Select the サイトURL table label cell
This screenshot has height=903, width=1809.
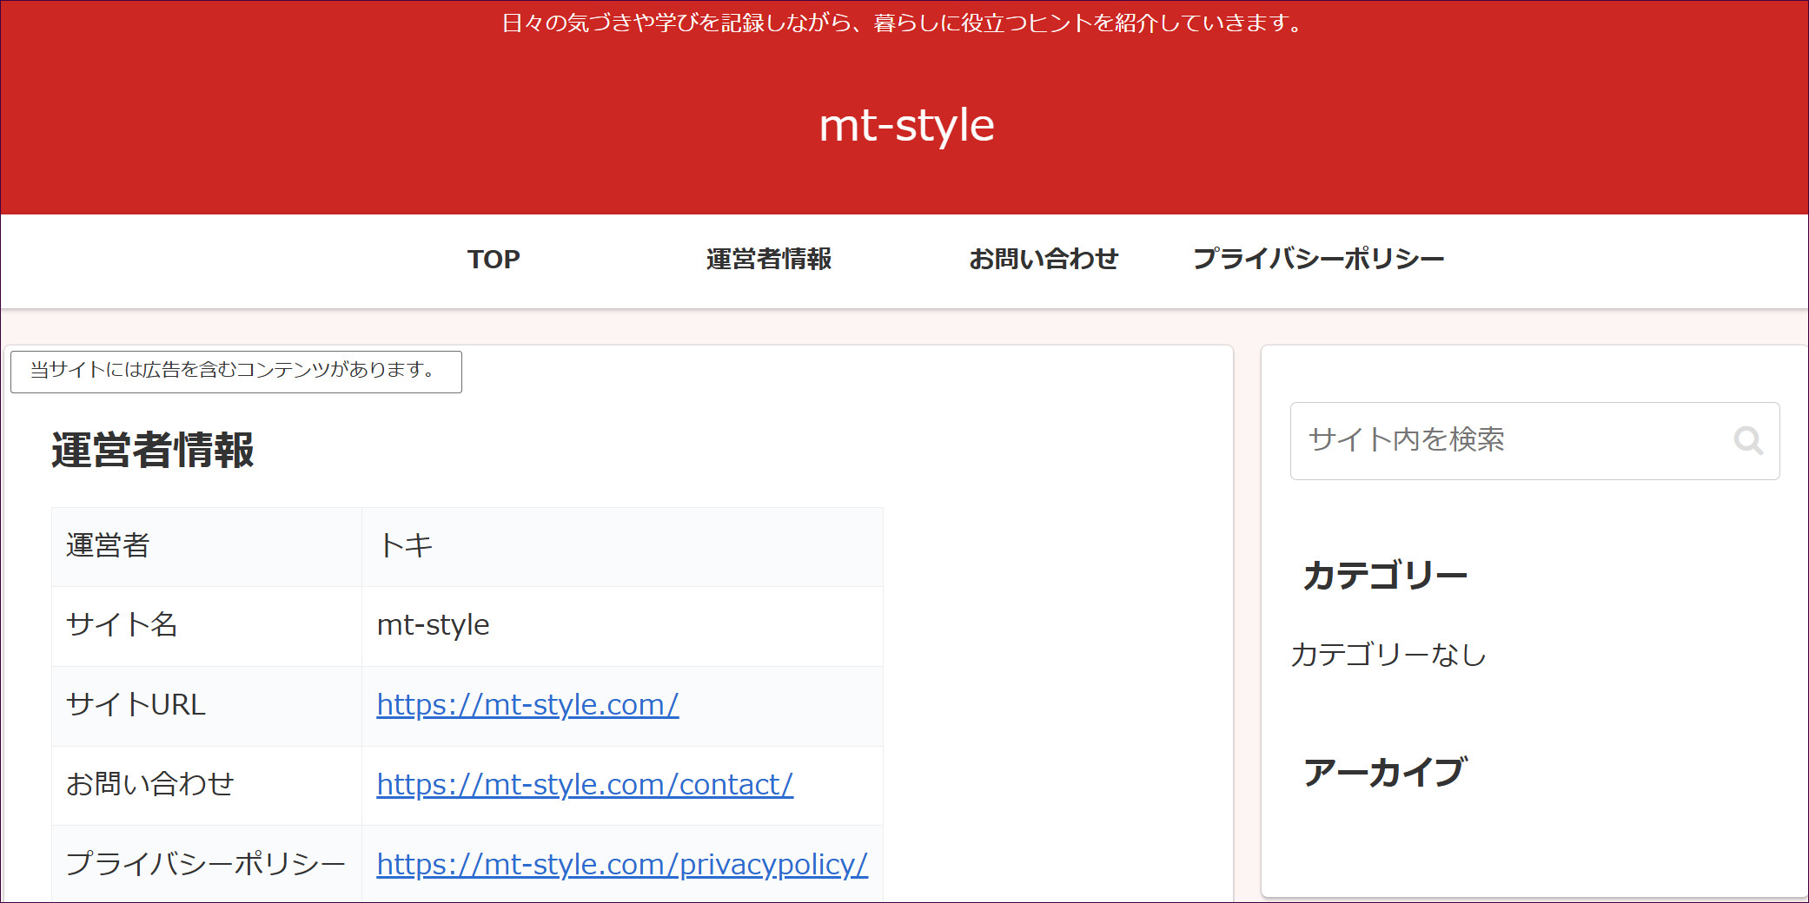point(207,706)
